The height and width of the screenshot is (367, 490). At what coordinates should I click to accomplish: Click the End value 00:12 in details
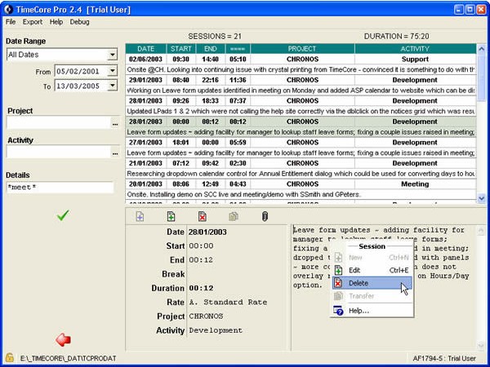(x=201, y=260)
